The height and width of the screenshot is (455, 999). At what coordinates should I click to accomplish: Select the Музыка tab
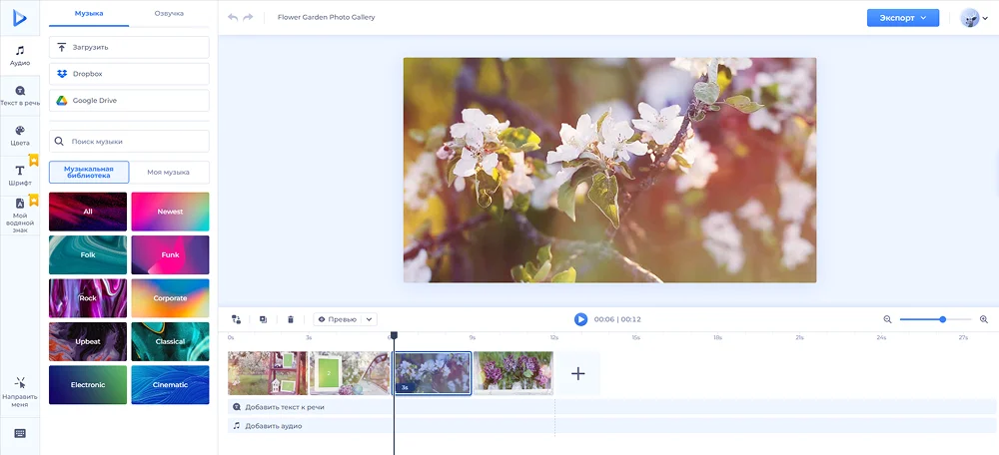pos(89,14)
